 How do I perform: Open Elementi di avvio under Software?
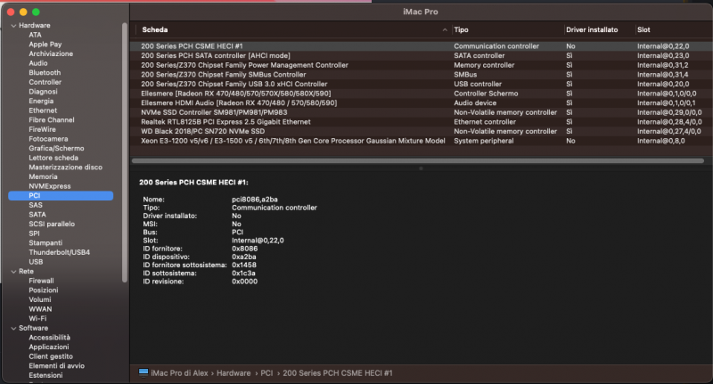pos(56,366)
